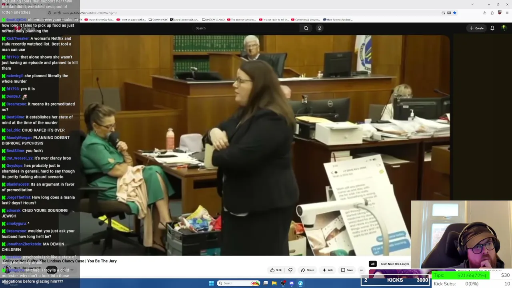The width and height of the screenshot is (512, 288).
Task: Click chat username natevirgil
Action: click(14, 76)
